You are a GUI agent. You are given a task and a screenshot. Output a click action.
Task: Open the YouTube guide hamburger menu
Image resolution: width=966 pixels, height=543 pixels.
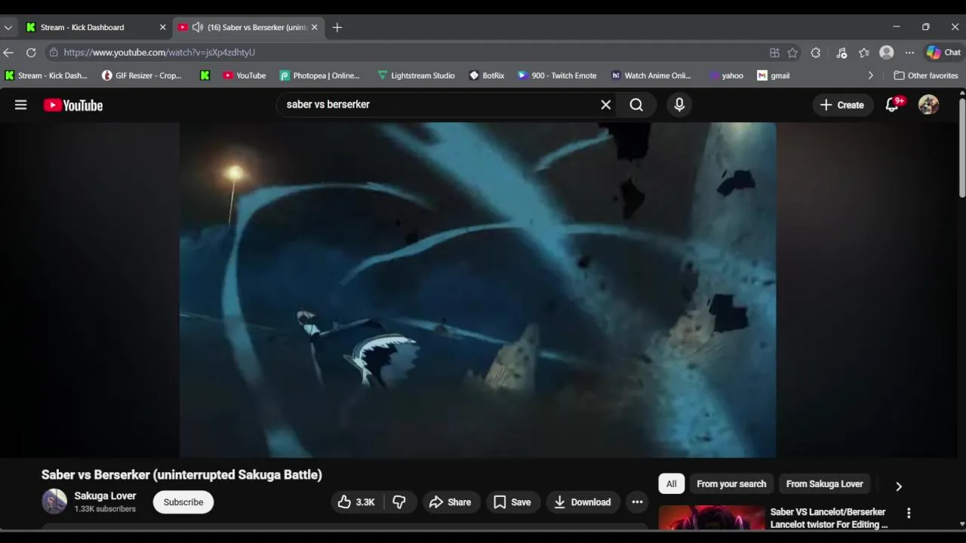[x=20, y=105]
